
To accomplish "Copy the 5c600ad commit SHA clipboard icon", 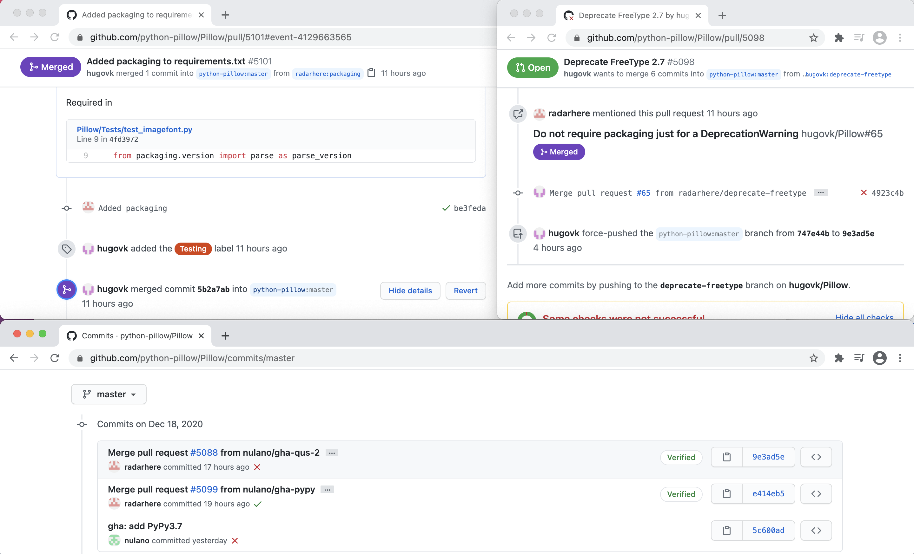I will point(726,530).
